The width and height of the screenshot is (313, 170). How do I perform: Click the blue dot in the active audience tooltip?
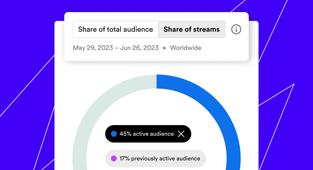(x=114, y=134)
